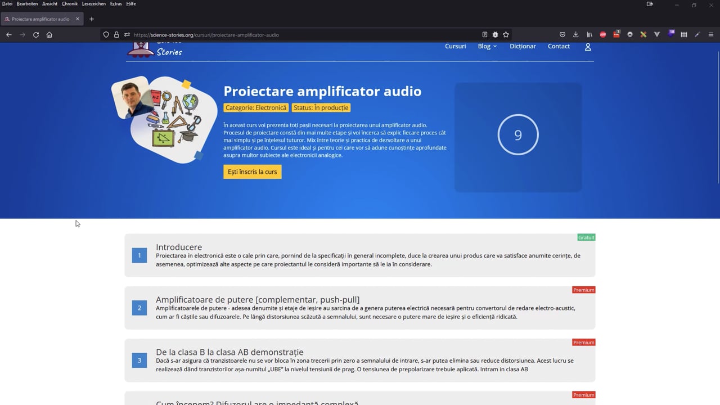Open the Bearbeiten menu
This screenshot has width=720, height=405.
pos(27,4)
